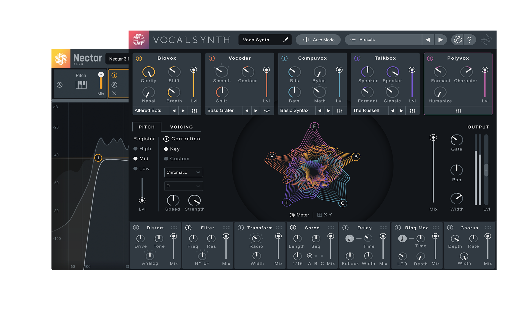
Task: Click the help question mark icon
Action: 470,40
